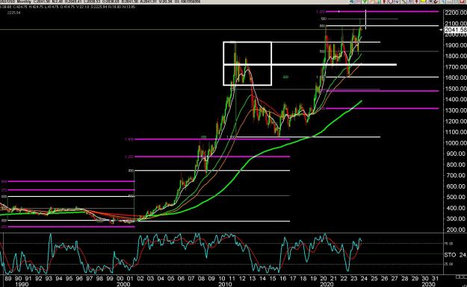Click the year 89 label on time axis
The height and width of the screenshot is (287, 467).
click(x=8, y=279)
